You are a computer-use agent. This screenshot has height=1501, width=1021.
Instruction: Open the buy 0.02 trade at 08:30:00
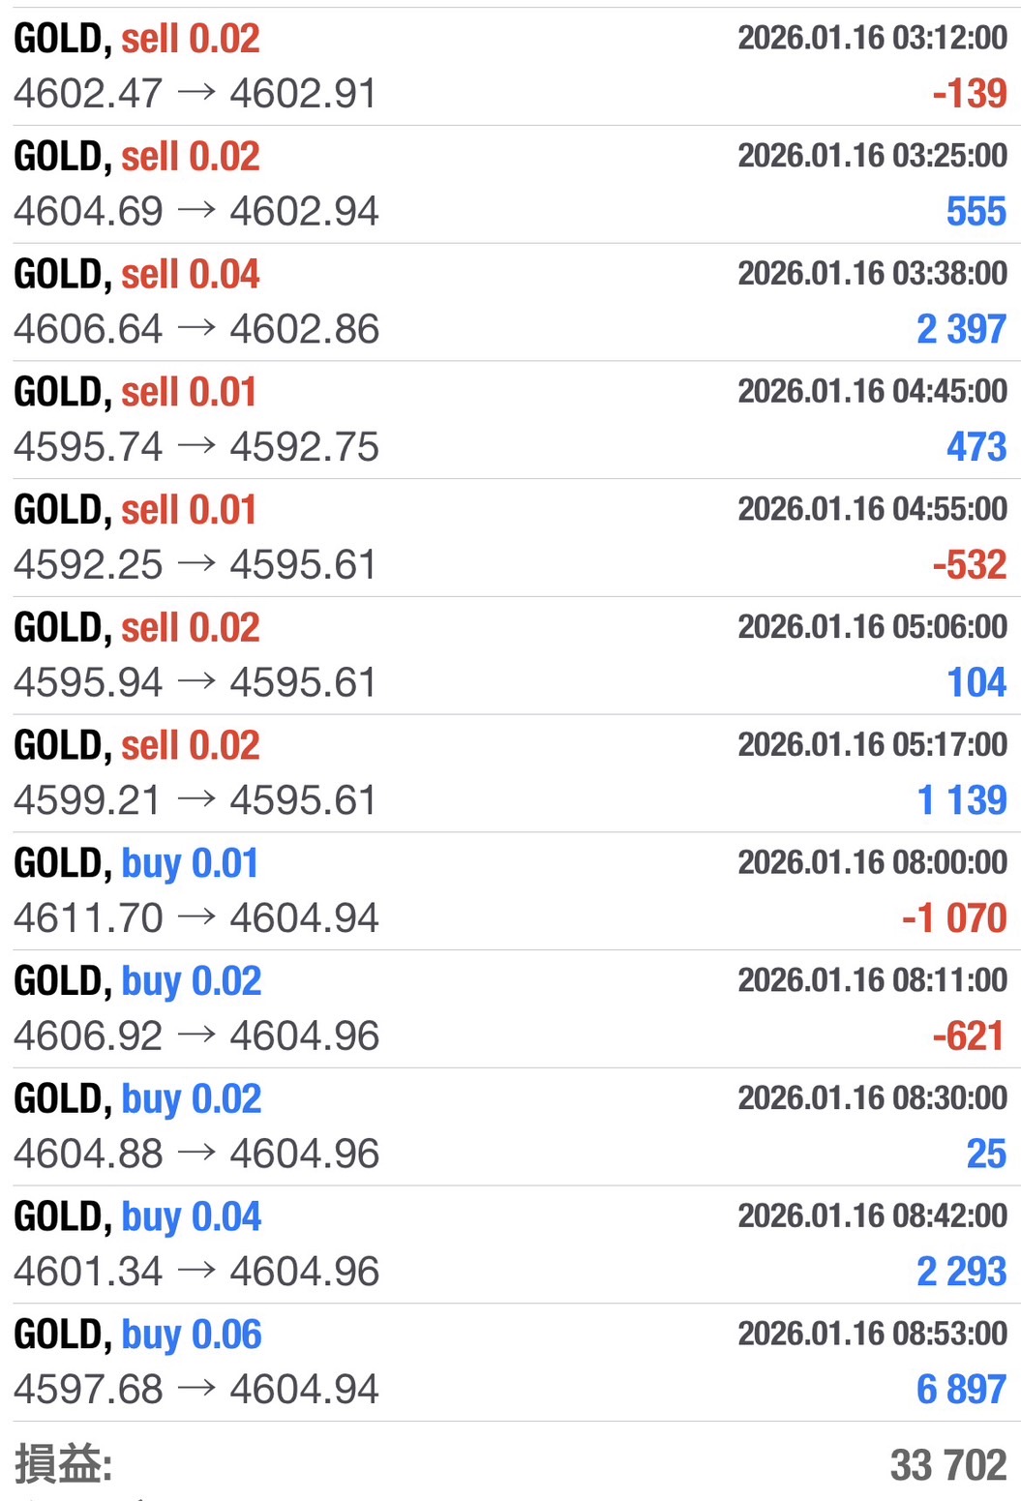point(510,1126)
